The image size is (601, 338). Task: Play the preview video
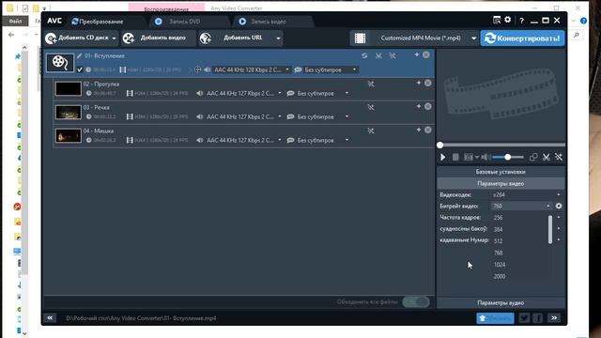[x=443, y=157]
